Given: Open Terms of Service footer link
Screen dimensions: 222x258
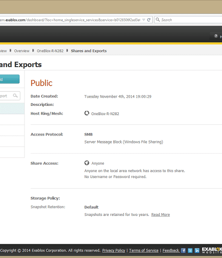Looking at the screenshot, I should pos(144,251).
